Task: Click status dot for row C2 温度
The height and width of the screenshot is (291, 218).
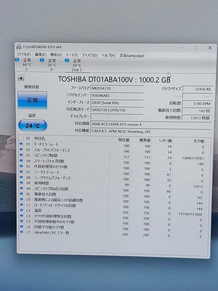Action: click(x=21, y=210)
